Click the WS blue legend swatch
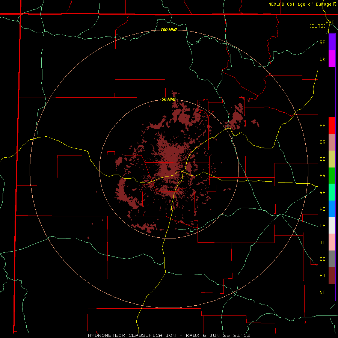Viewport: 338px width, 338px height. click(332, 209)
